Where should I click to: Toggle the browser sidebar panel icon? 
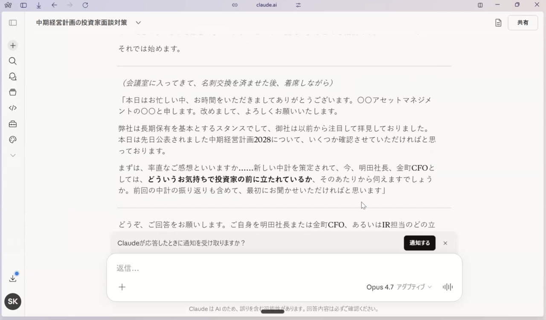(x=23, y=5)
